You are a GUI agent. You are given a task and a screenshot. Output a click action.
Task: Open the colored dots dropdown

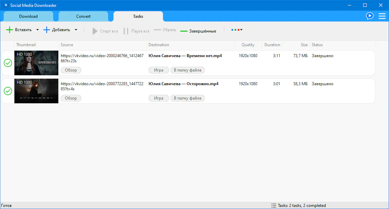[237, 30]
